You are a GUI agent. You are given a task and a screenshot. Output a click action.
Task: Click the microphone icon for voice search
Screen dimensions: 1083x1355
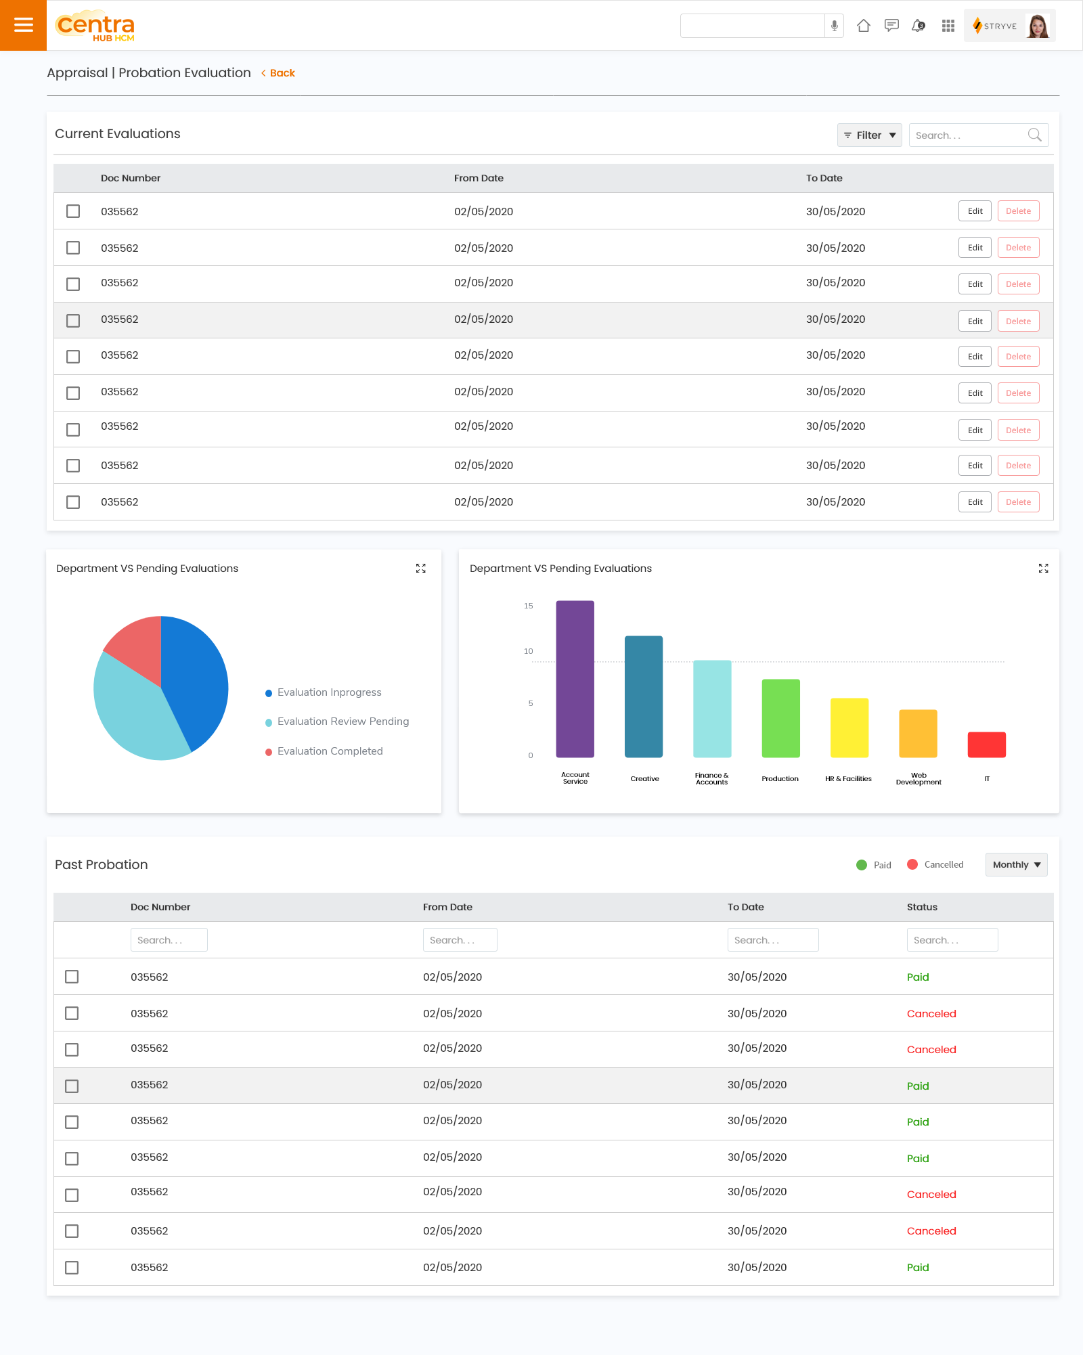pyautogui.click(x=833, y=25)
